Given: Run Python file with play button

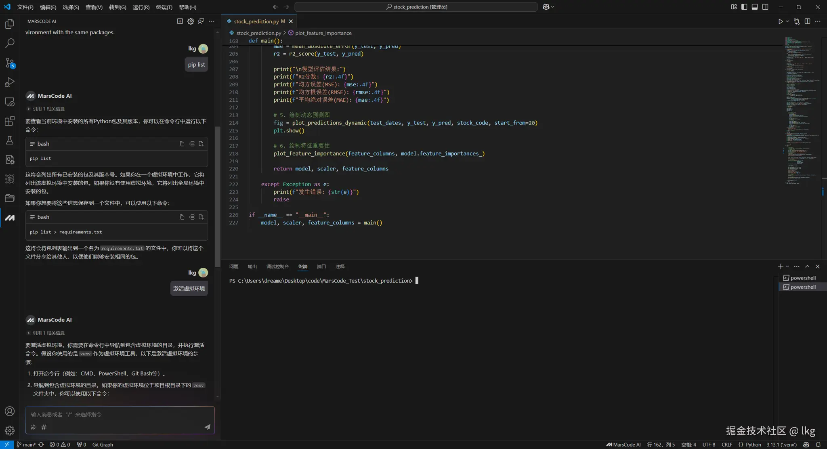Looking at the screenshot, I should [x=780, y=21].
